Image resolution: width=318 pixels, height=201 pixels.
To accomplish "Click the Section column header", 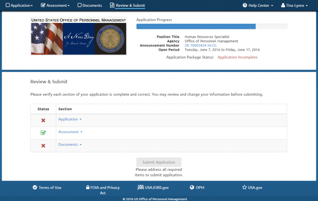I will pos(65,109).
